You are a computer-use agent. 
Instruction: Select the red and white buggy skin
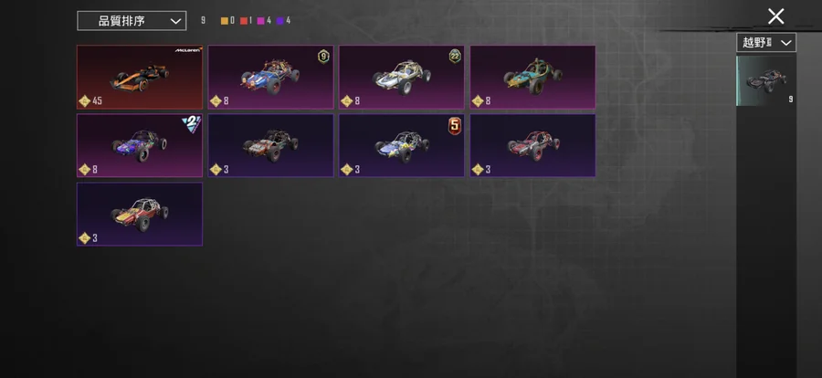pyautogui.click(x=532, y=146)
